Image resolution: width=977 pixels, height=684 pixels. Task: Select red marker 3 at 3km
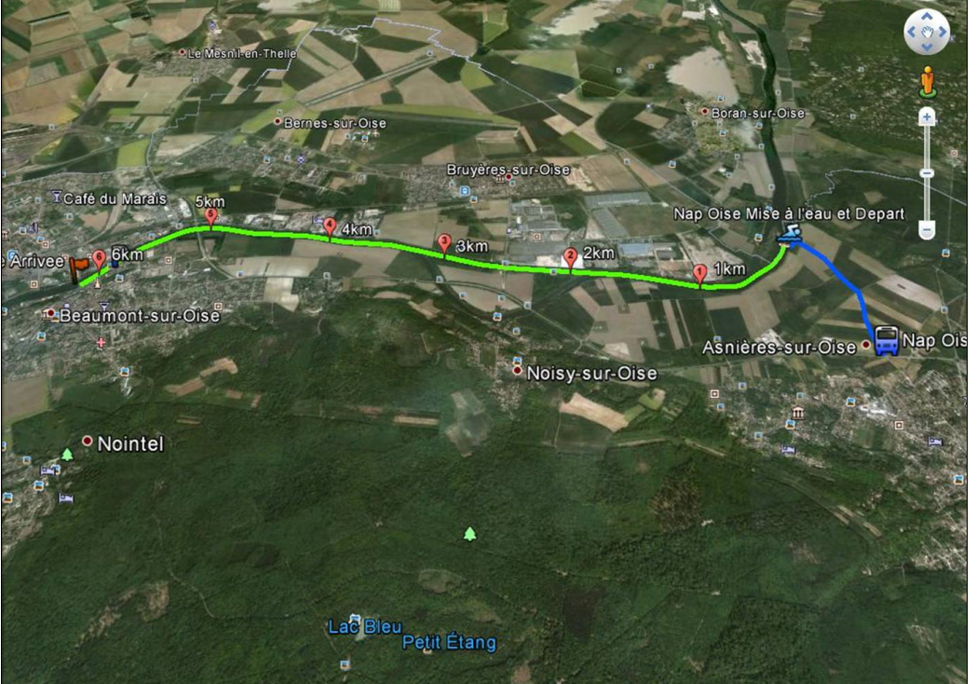443,244
